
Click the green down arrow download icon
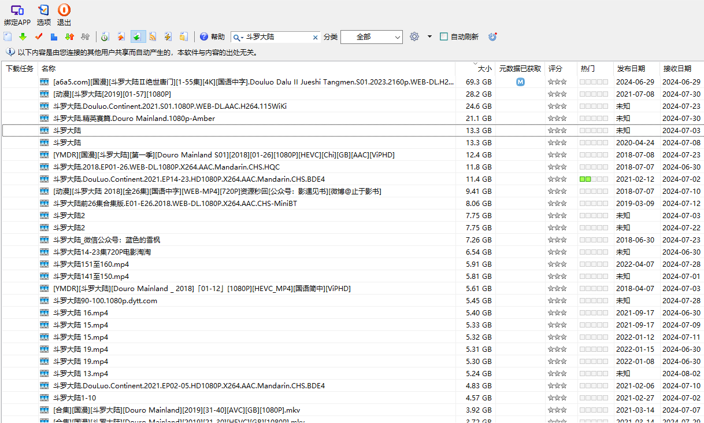pyautogui.click(x=23, y=37)
